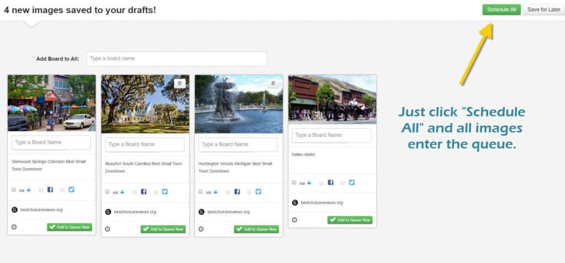Select board name field on Glenwood Springs card
Viewport: 565px width, 263px height.
(x=51, y=142)
